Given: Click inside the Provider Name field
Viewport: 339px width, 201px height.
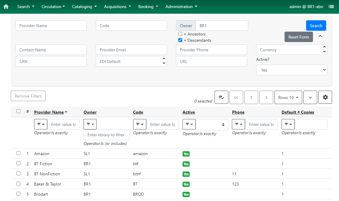Looking at the screenshot, I should click(x=51, y=25).
